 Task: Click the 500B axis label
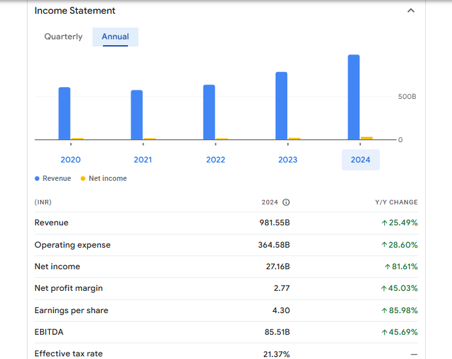click(407, 96)
